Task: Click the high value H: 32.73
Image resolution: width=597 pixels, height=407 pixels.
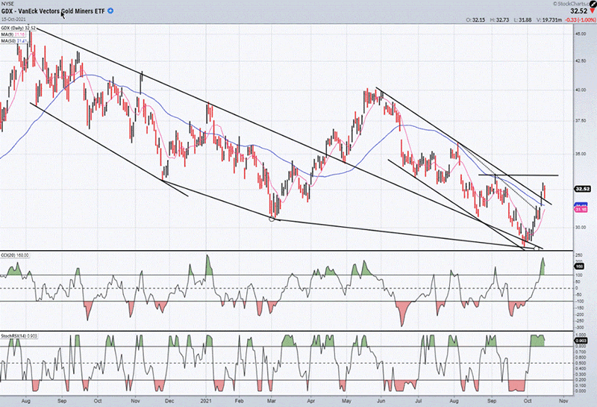Action: coord(500,20)
